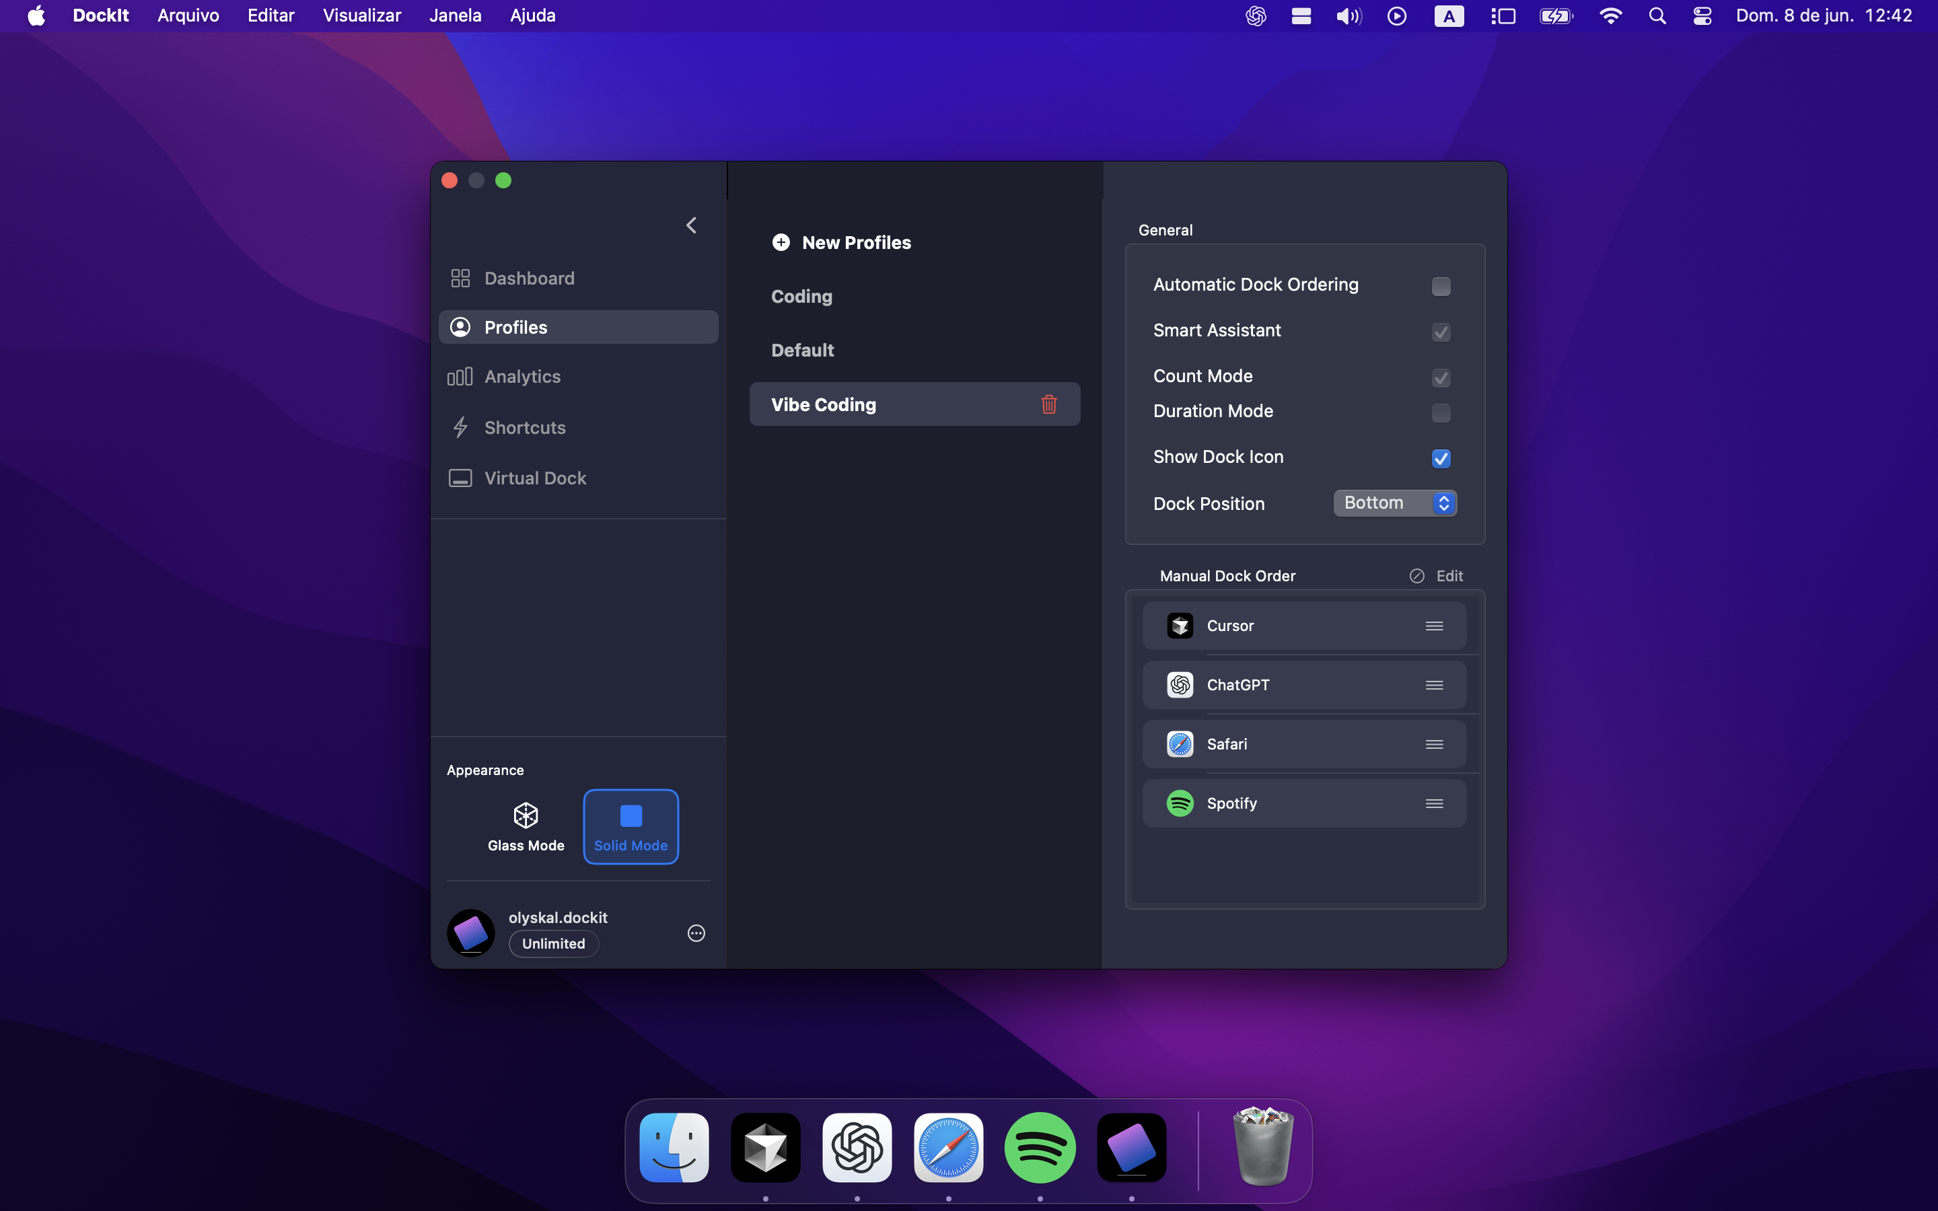This screenshot has height=1211, width=1938.
Task: Select the Default profile entry
Action: tap(802, 350)
